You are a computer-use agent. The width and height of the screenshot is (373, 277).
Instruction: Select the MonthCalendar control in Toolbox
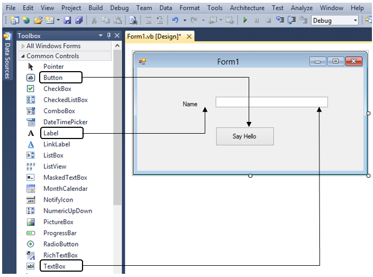pyautogui.click(x=65, y=189)
